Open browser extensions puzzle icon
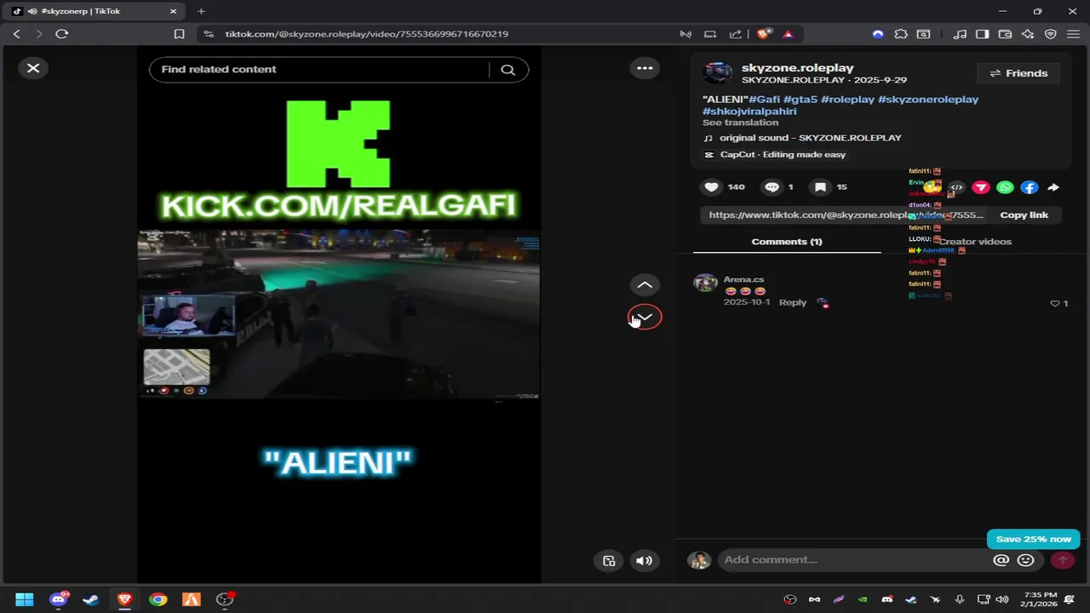Screen dimensions: 1090x613 [901, 34]
